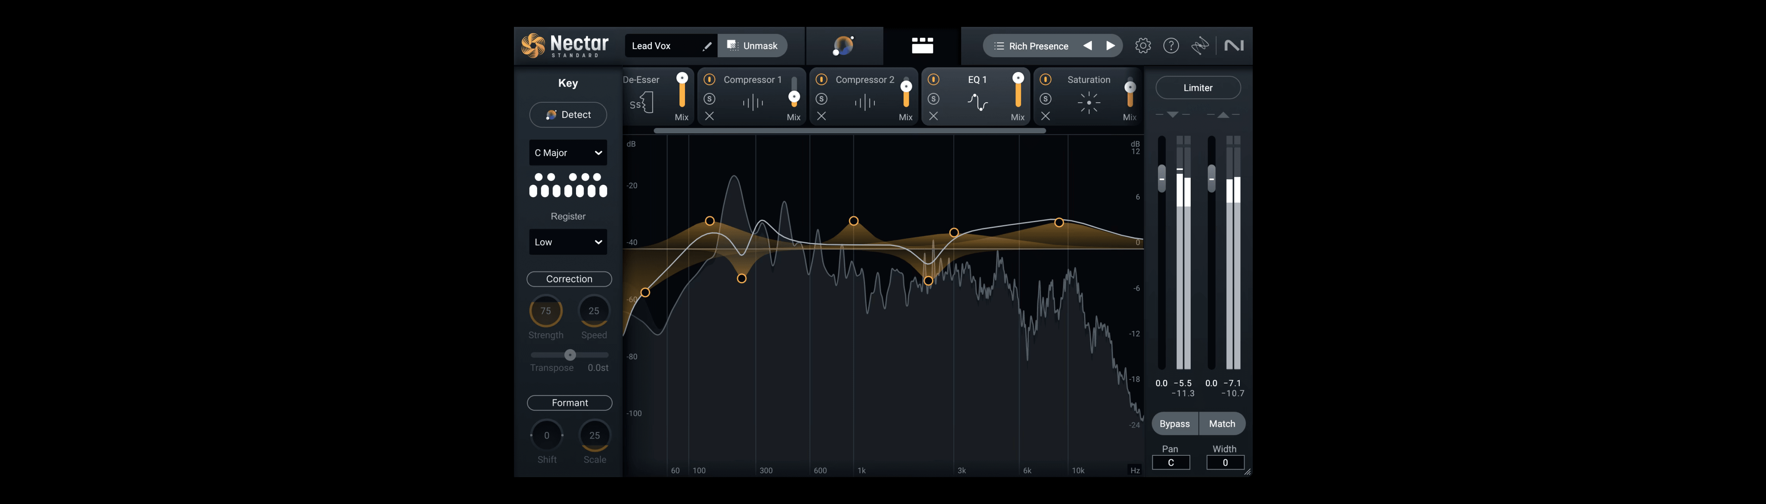Solo the Compressor 2 module

(821, 99)
